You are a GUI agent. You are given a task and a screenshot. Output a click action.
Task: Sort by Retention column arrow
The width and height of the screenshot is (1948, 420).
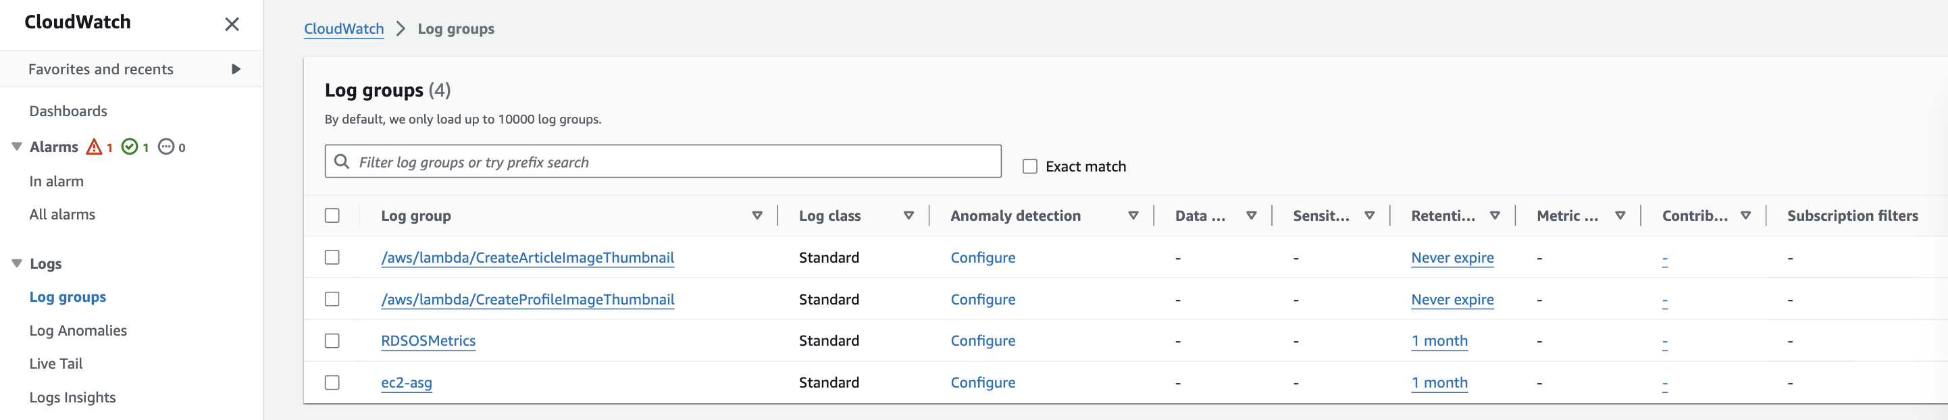tap(1494, 216)
